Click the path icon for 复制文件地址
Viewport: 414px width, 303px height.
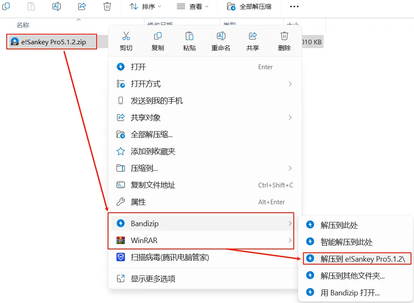(121, 185)
